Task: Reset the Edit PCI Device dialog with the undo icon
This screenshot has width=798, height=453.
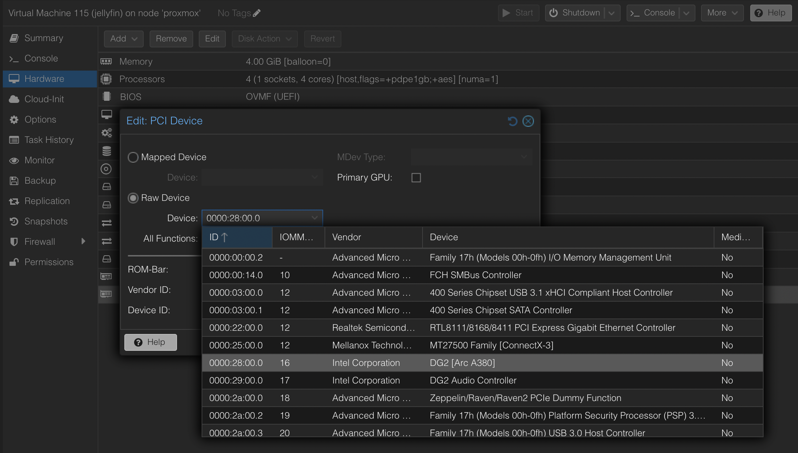Action: pos(512,121)
